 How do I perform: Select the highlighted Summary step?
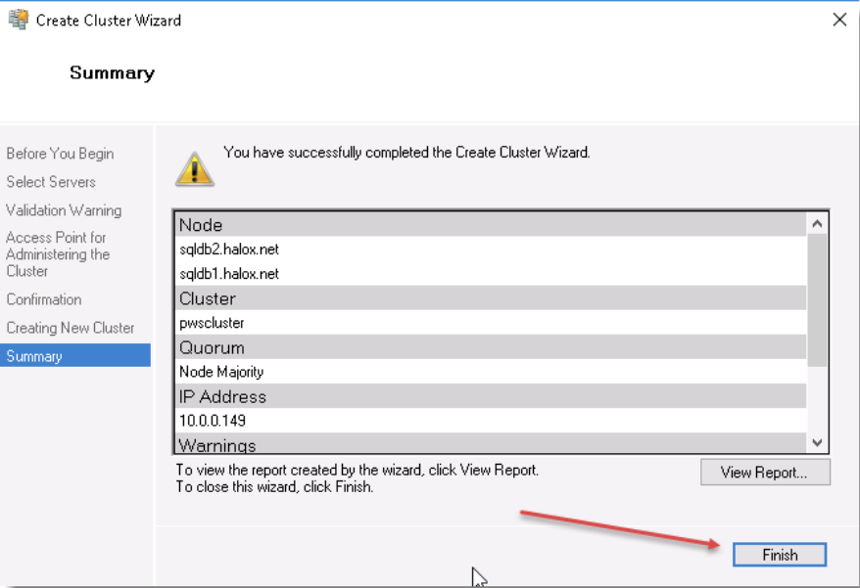(75, 356)
